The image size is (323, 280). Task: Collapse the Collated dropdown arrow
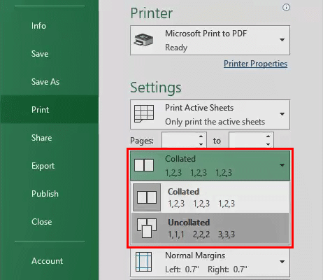[282, 165]
